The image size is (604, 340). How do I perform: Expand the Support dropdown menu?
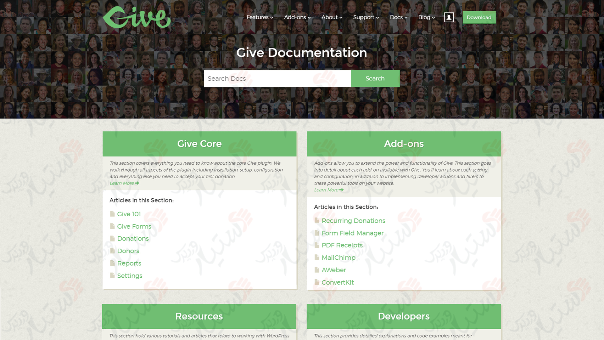tap(366, 17)
